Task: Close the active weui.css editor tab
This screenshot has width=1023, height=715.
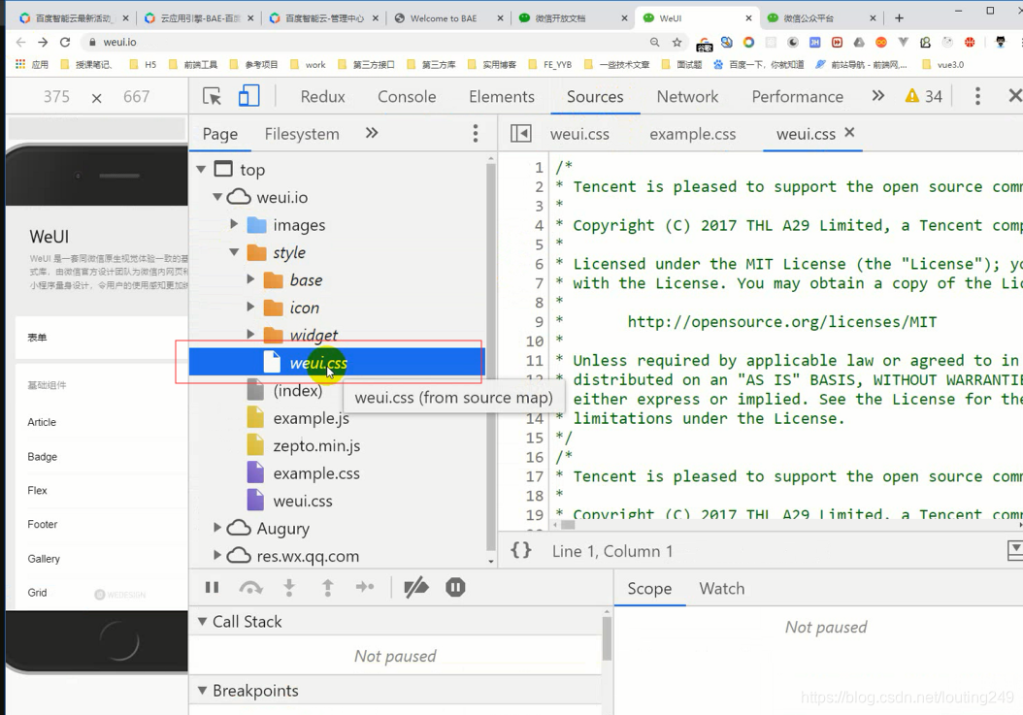Action: tap(849, 133)
